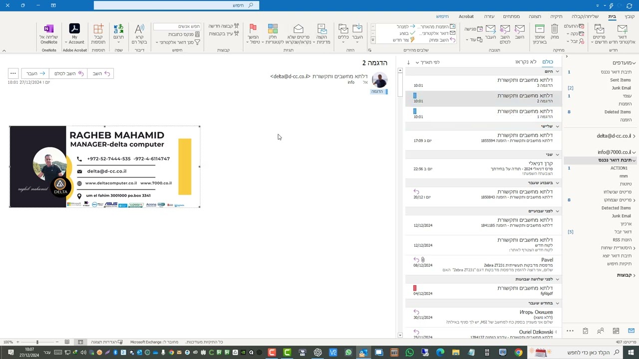Switch to the reading view button in the status bar

point(67,342)
